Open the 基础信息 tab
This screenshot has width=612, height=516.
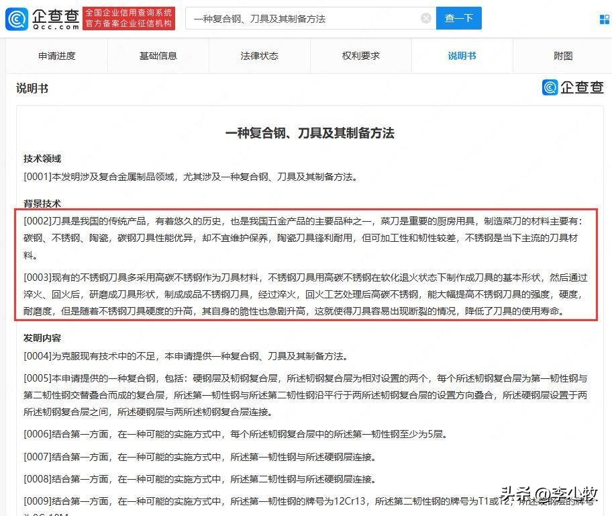tap(158, 56)
